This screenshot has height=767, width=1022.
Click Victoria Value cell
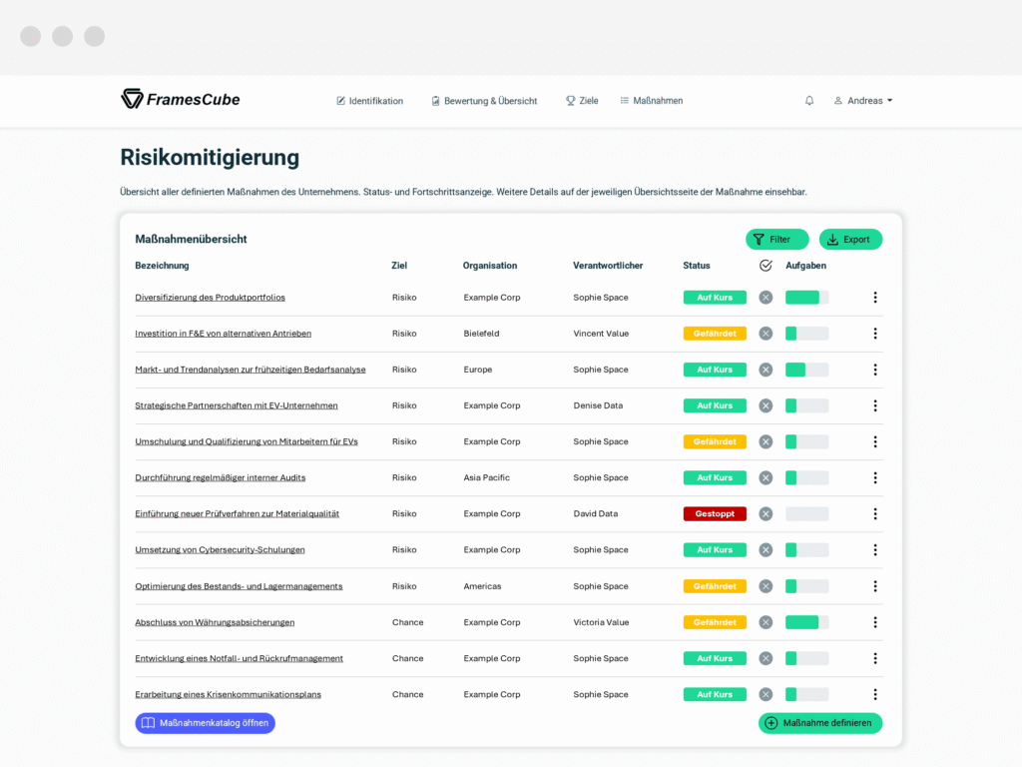pyautogui.click(x=601, y=622)
